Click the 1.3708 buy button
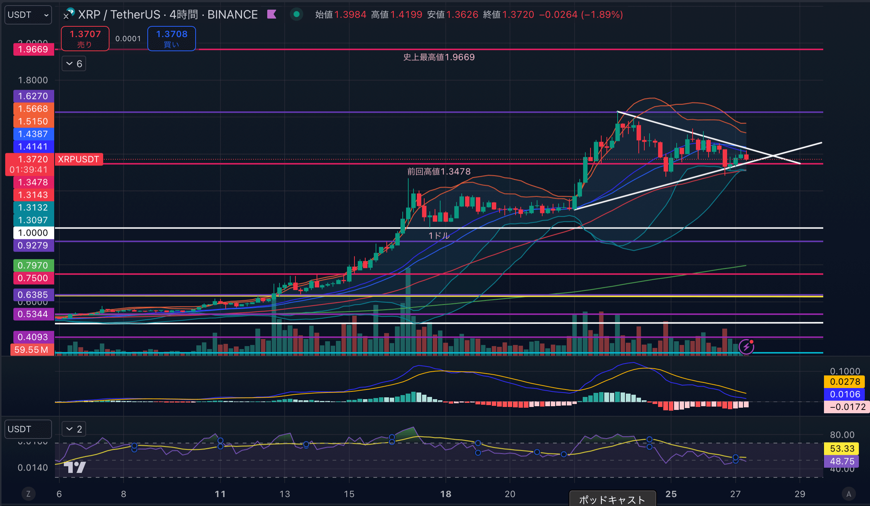The image size is (870, 506). [171, 39]
